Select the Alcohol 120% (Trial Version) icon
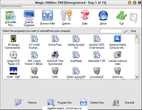142x110 pixels. [97, 39]
